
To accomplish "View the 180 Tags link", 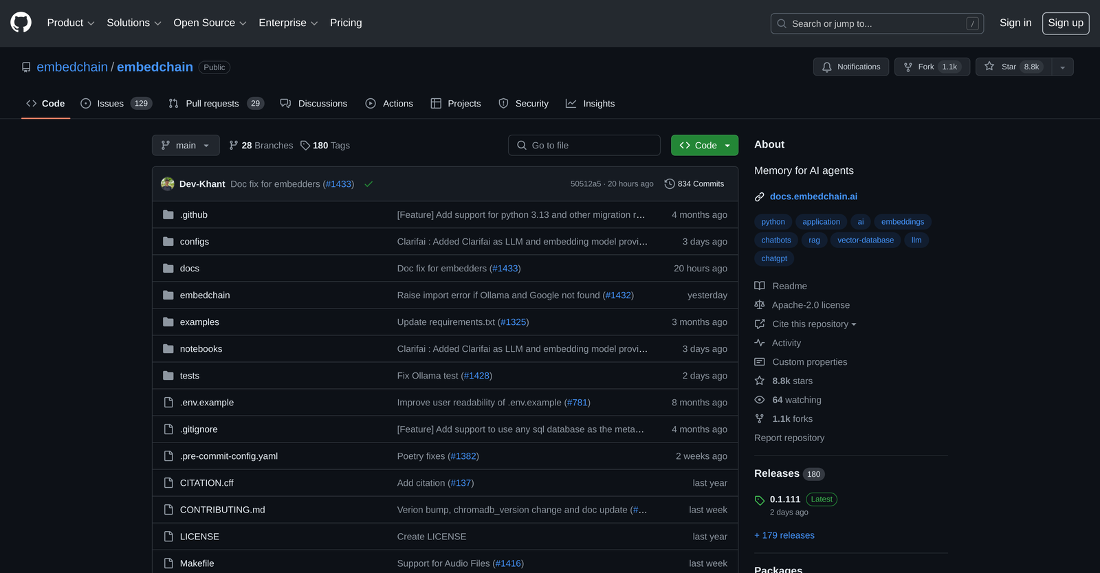I will 325,145.
